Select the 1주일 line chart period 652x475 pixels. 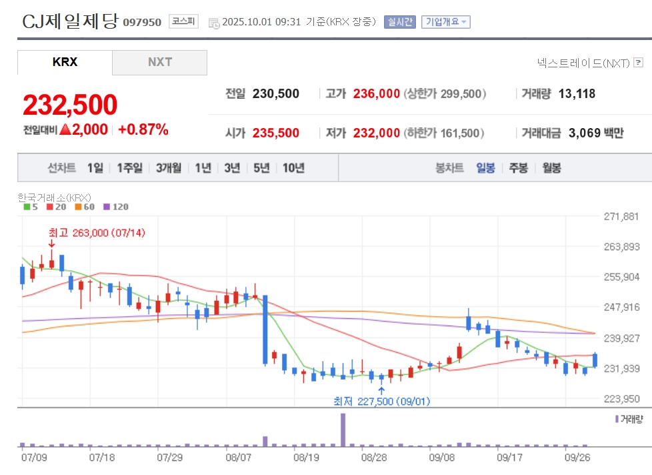129,167
